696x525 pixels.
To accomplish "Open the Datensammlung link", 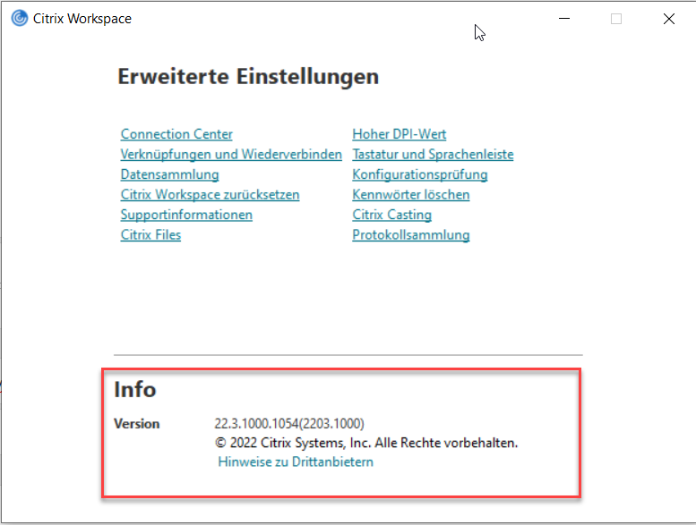I will (x=169, y=174).
